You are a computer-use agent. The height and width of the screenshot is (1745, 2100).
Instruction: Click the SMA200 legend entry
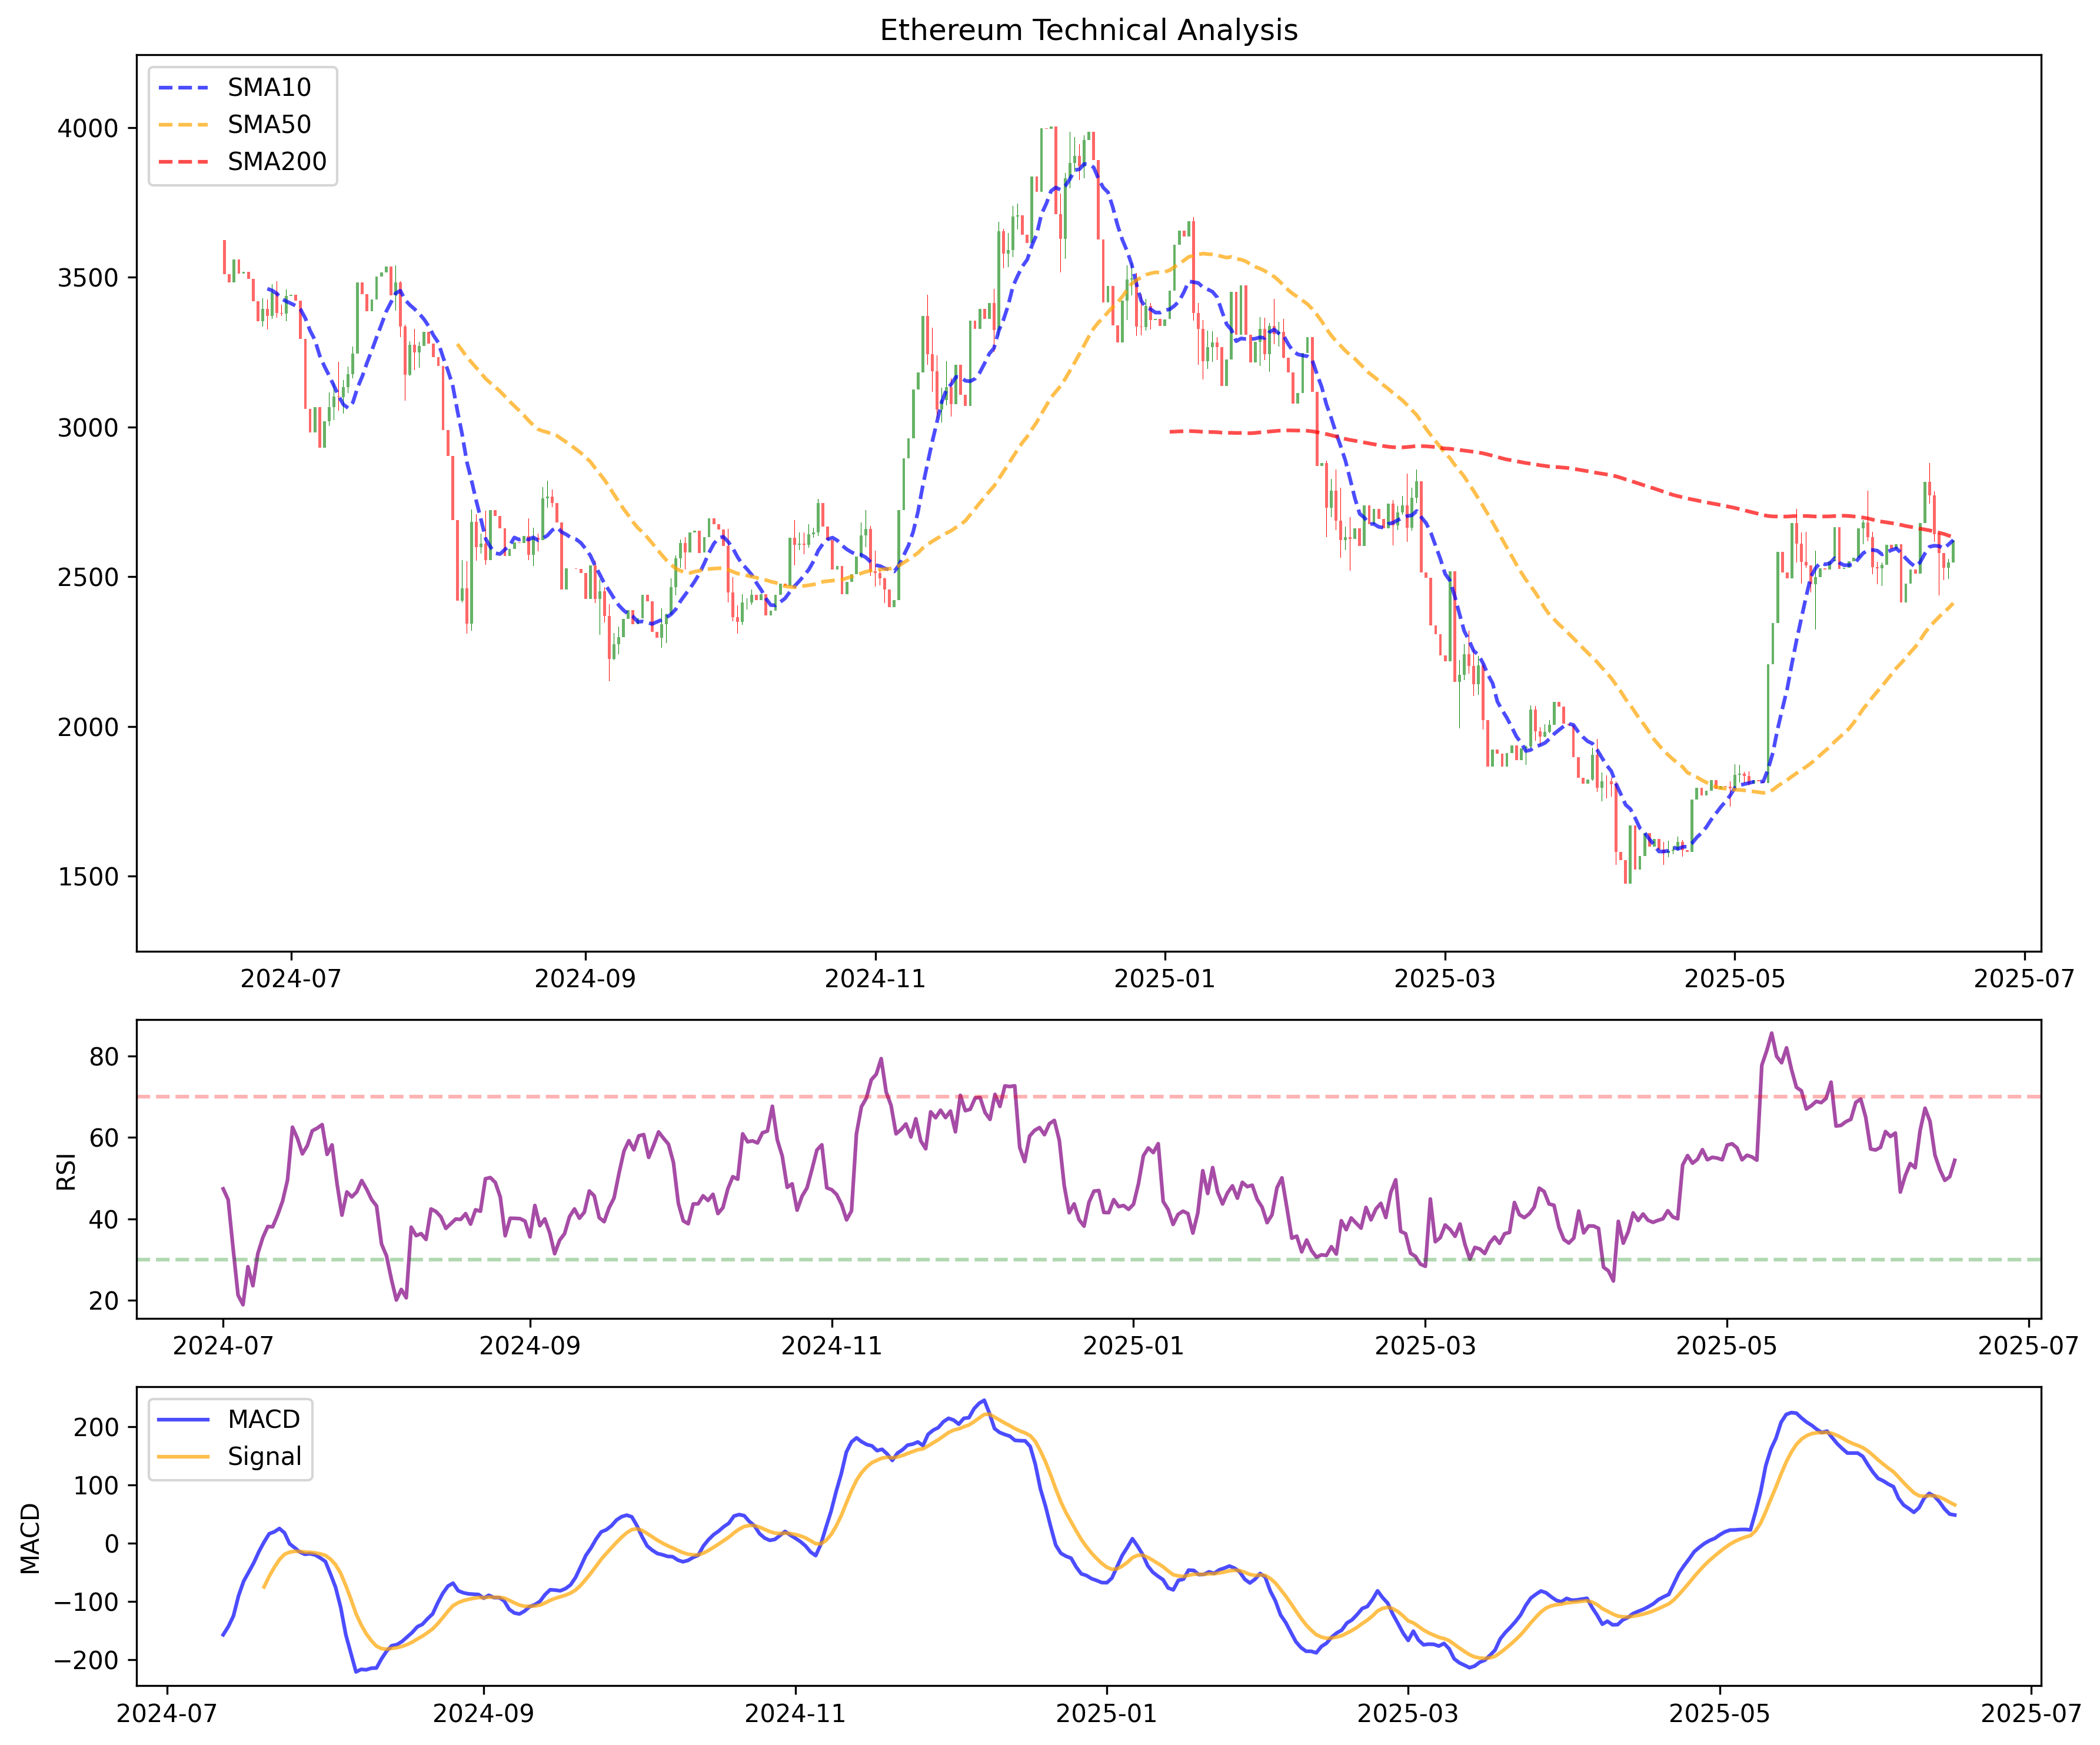(277, 162)
